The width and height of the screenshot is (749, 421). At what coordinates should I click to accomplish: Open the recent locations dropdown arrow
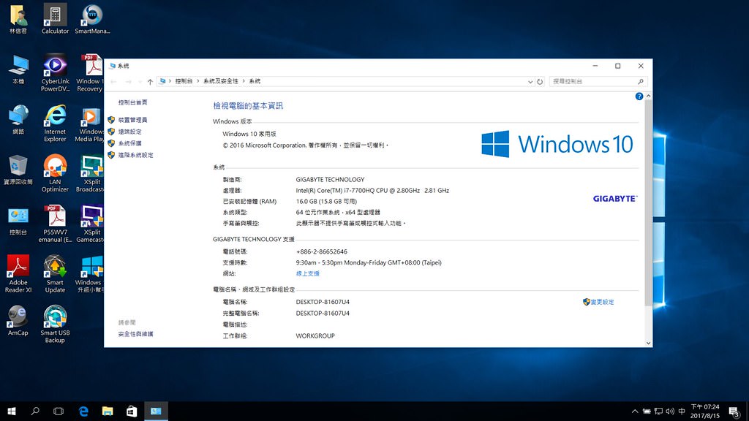tap(140, 82)
